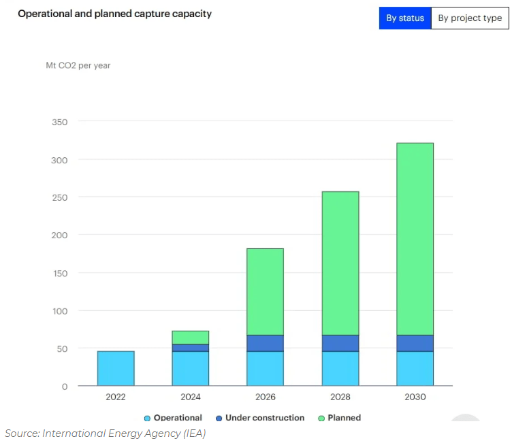Click the green Planned legend dot
The image size is (512, 443).
point(321,419)
